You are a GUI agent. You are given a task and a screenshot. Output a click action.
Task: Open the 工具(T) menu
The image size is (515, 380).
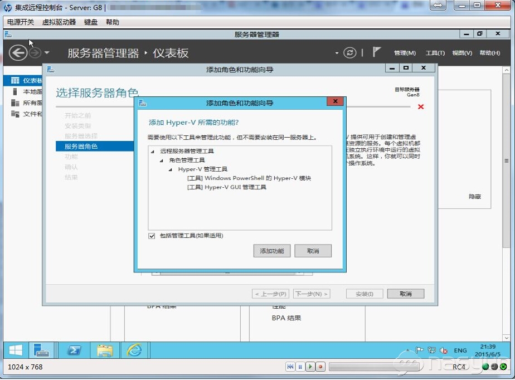tap(435, 53)
